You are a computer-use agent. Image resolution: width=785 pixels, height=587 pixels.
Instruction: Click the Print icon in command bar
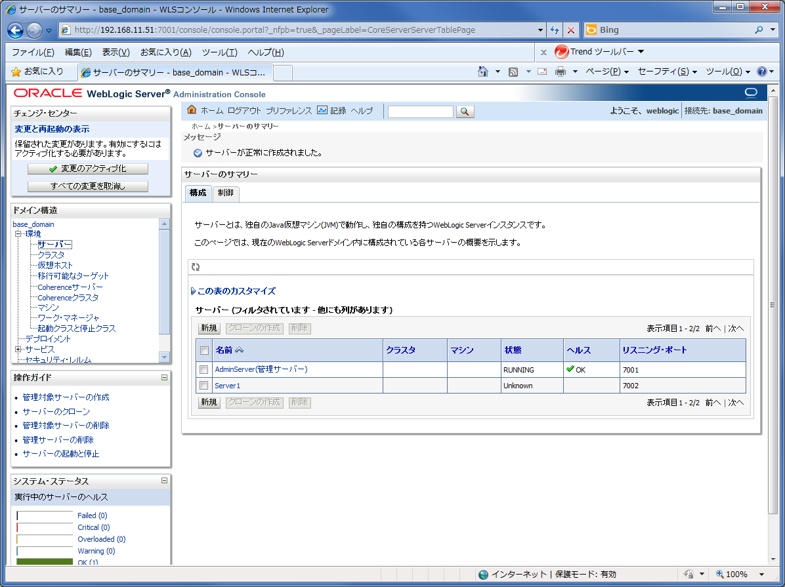point(561,71)
